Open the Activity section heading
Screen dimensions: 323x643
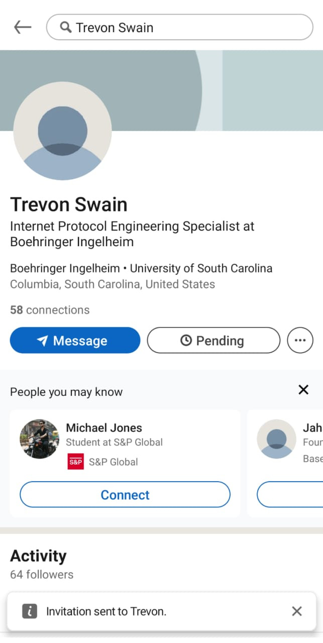[x=38, y=556]
